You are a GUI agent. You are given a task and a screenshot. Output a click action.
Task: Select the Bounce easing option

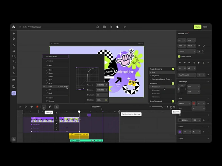pyautogui.click(x=51, y=101)
